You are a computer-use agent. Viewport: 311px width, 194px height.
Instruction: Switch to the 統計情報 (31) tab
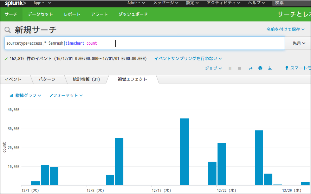(x=86, y=79)
